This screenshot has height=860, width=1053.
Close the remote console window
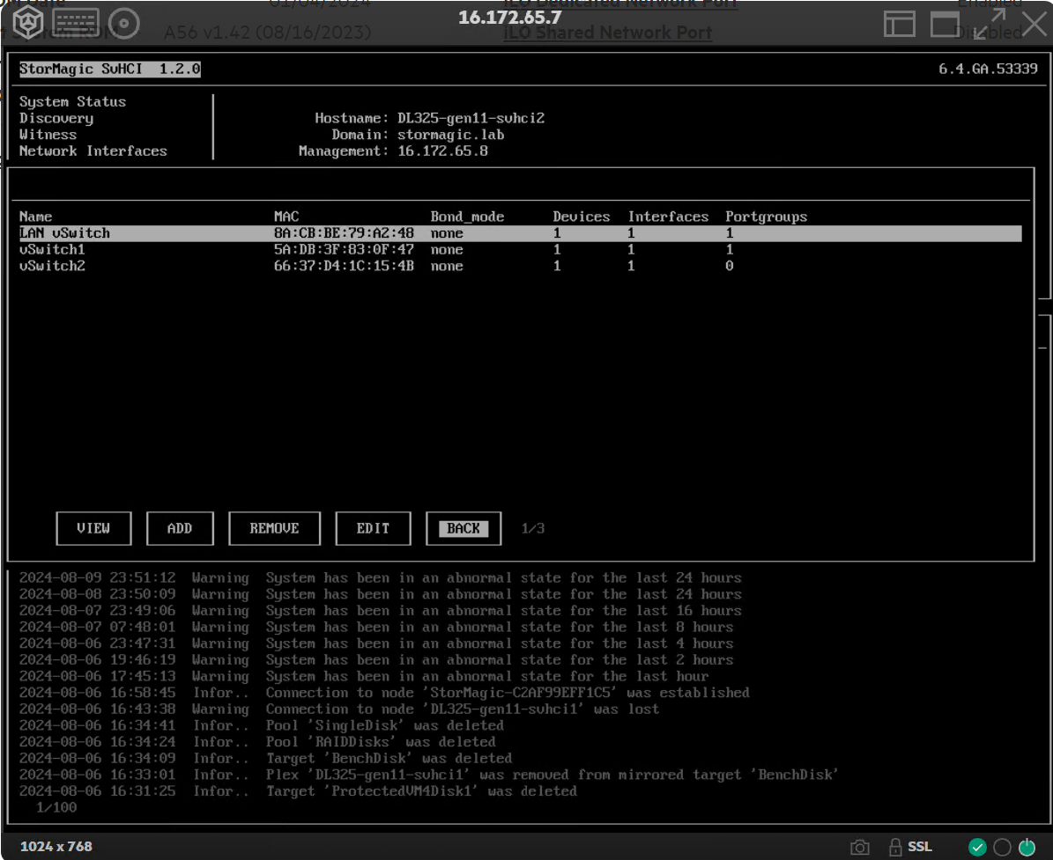coord(1034,24)
